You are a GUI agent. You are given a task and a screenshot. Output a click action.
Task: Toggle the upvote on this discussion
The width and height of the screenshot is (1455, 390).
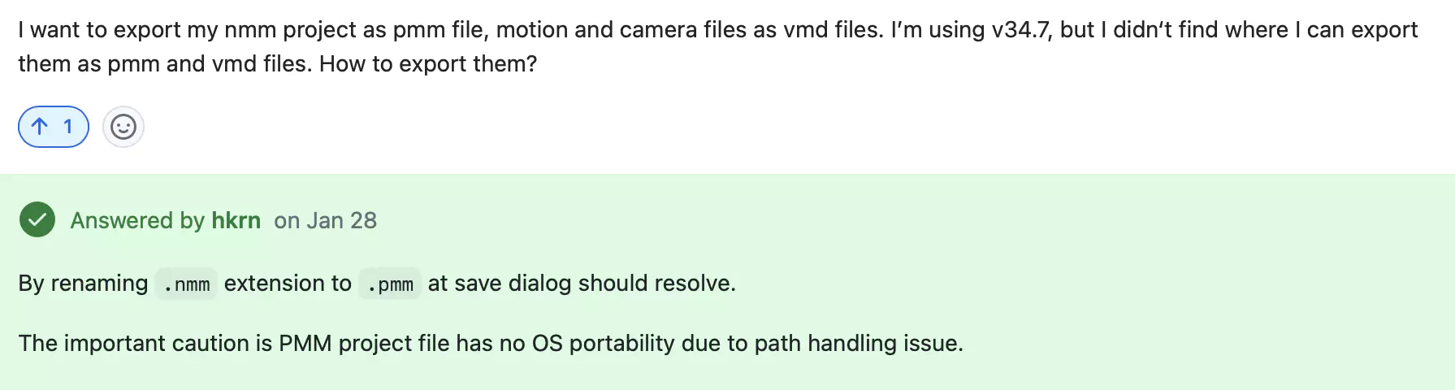54,127
